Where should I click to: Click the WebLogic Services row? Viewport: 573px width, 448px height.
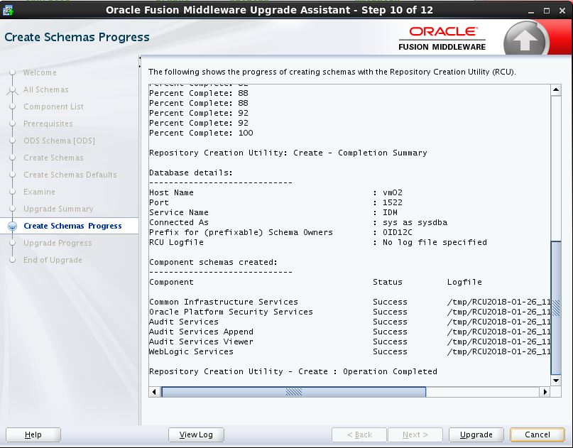pyautogui.click(x=350, y=351)
